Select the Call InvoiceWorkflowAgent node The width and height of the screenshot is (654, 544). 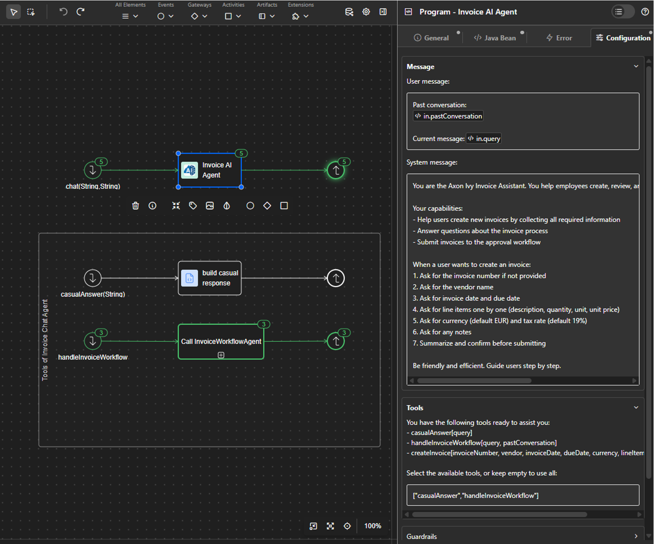pos(221,342)
